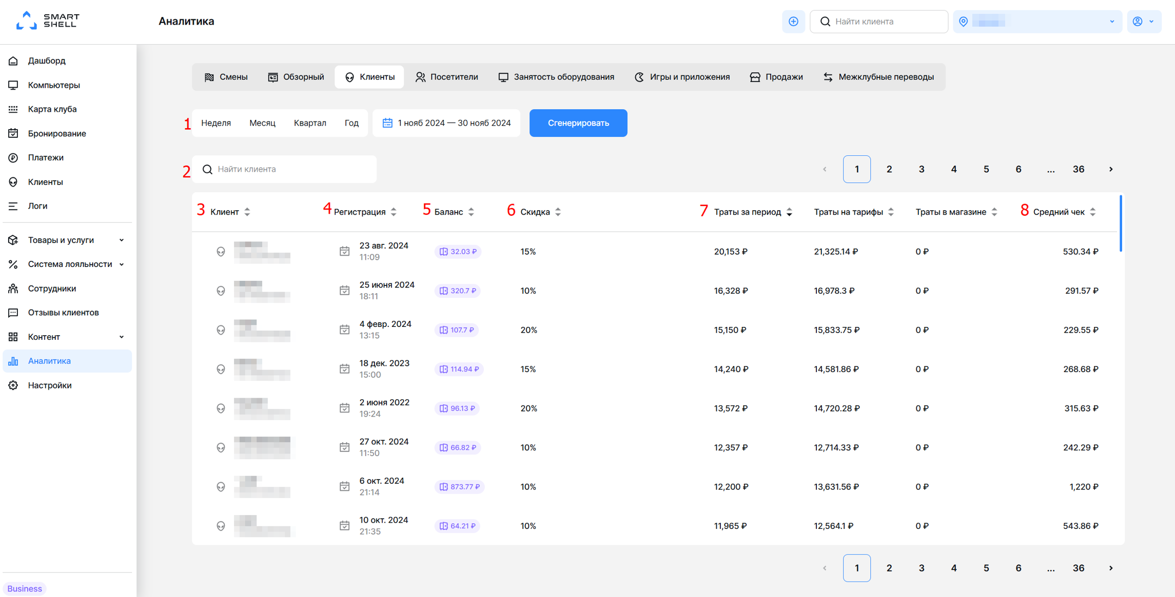Open Настройки in the sidebar
This screenshot has width=1175, height=597.
(67, 385)
